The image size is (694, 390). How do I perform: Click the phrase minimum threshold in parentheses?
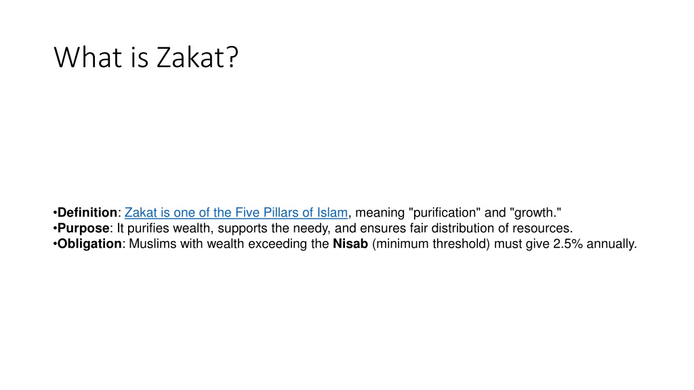tap(430, 244)
